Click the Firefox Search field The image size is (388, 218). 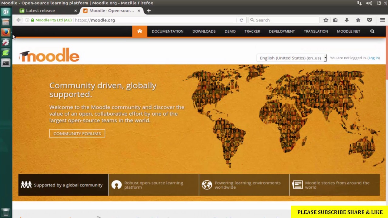coord(284,20)
